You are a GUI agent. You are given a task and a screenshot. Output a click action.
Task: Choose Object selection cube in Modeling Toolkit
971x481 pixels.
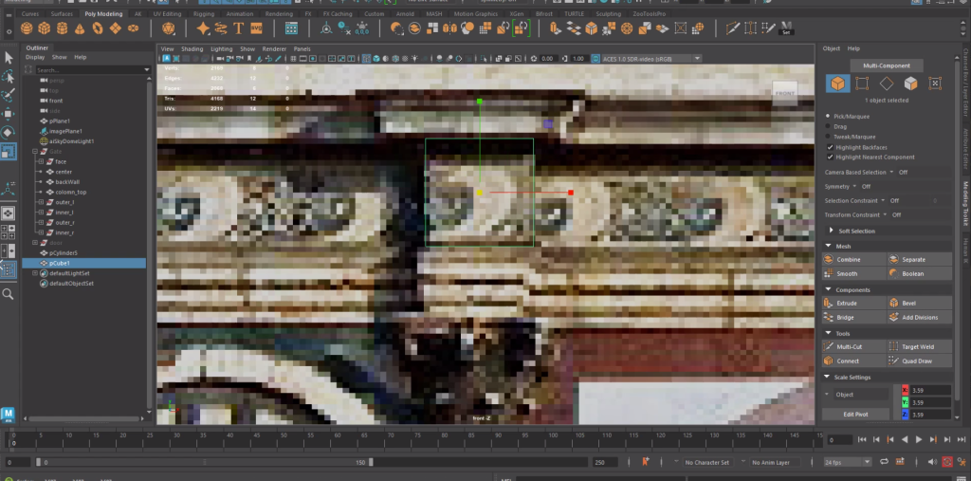pos(837,83)
